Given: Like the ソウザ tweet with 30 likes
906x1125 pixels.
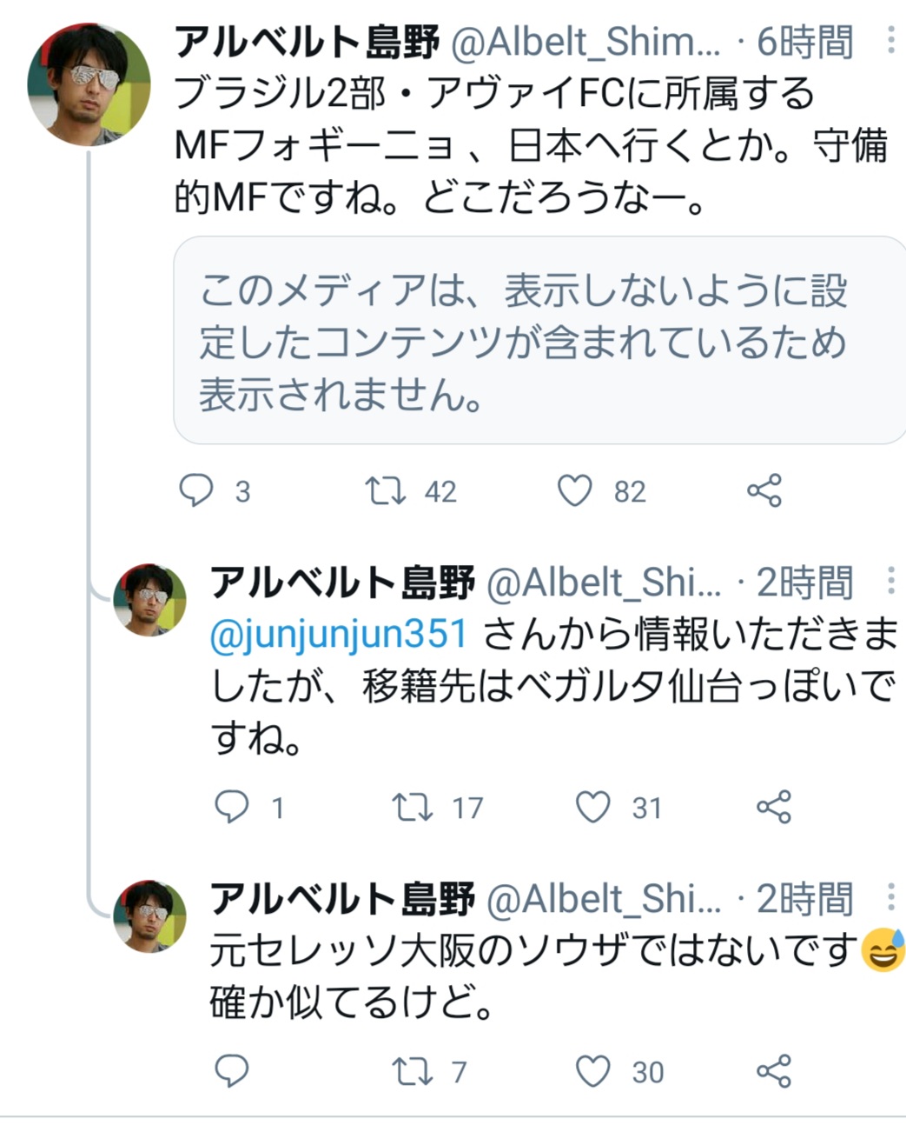Looking at the screenshot, I should (594, 1071).
